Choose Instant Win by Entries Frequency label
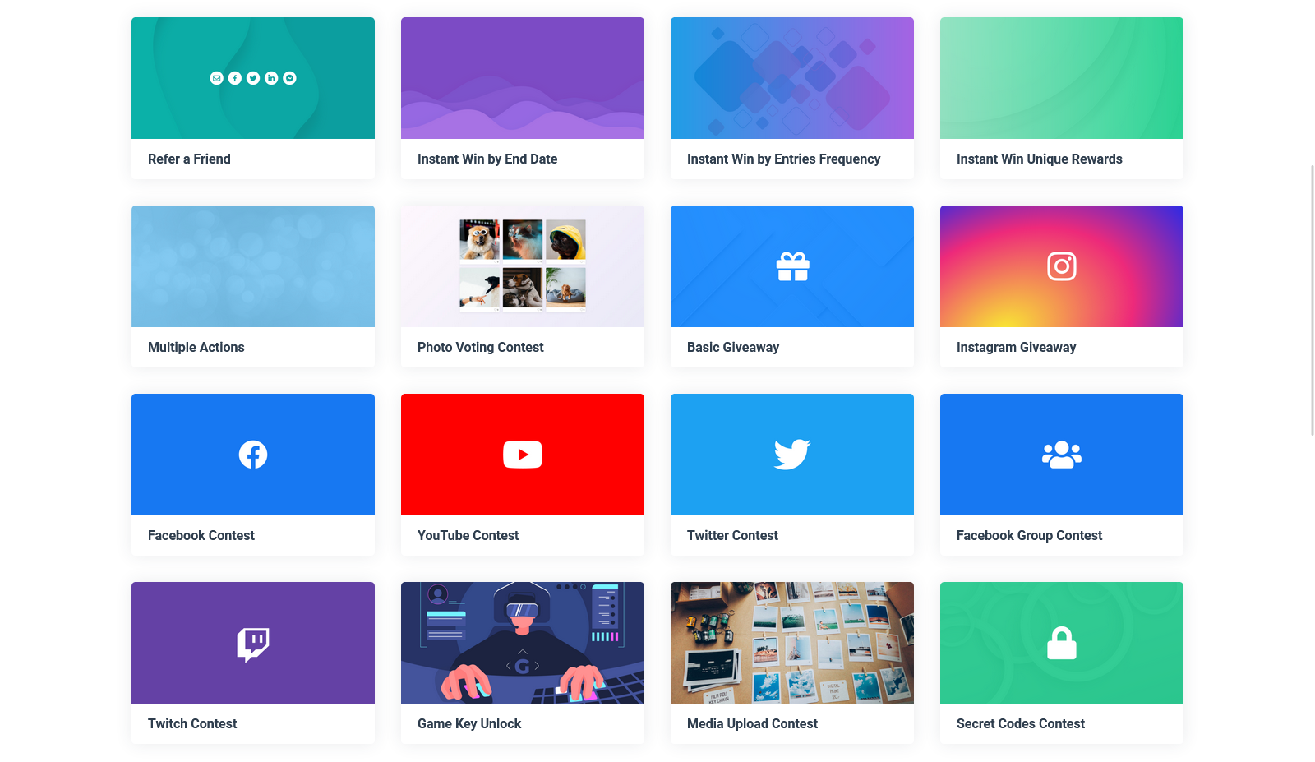 [783, 159]
